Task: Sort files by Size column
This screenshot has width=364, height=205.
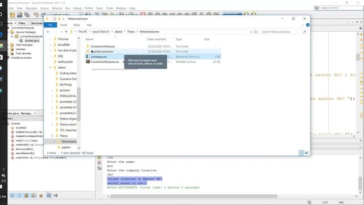Action: [207, 39]
